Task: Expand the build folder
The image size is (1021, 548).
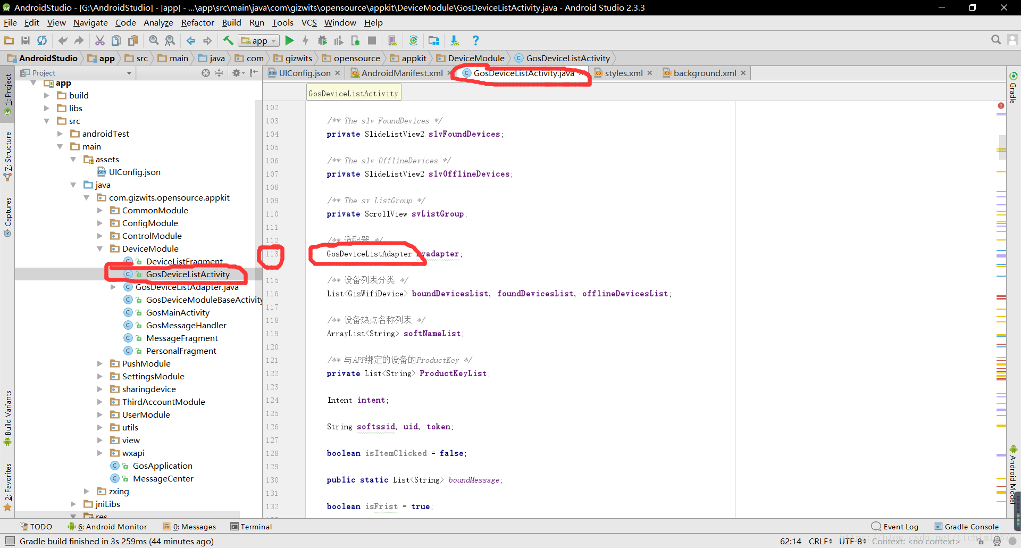Action: [47, 95]
